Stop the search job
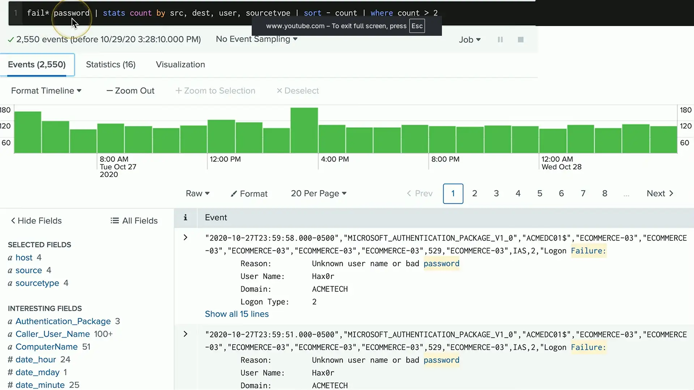The height and width of the screenshot is (390, 694). (x=520, y=40)
